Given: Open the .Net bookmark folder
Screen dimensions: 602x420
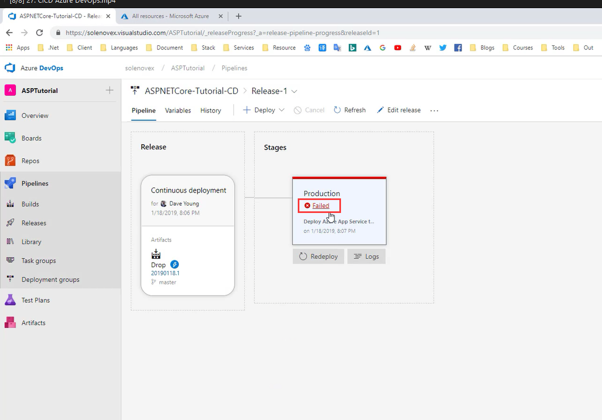Looking at the screenshot, I should click(x=49, y=48).
